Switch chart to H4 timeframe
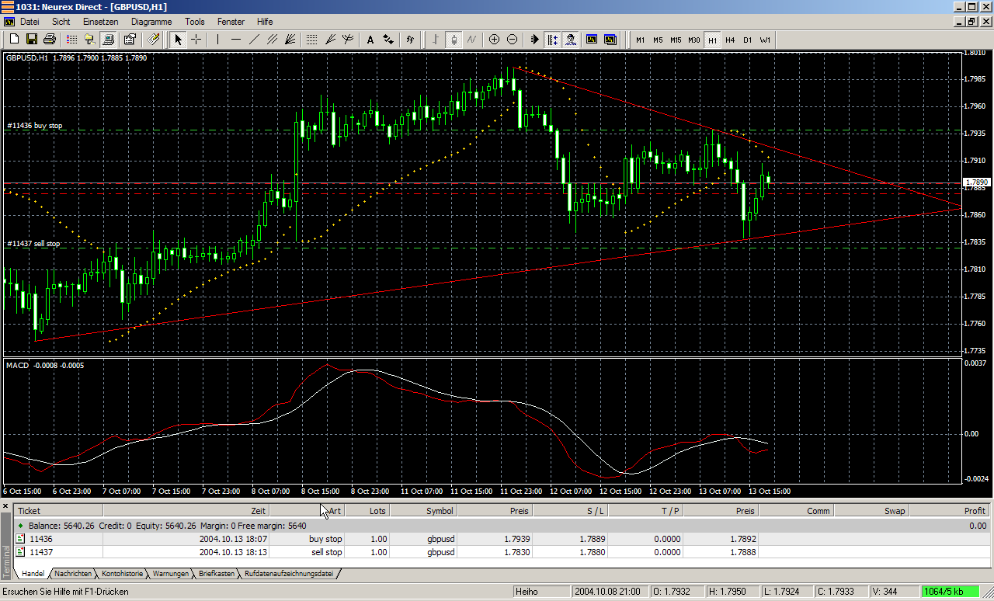Screen dimensions: 994x601 (730, 40)
